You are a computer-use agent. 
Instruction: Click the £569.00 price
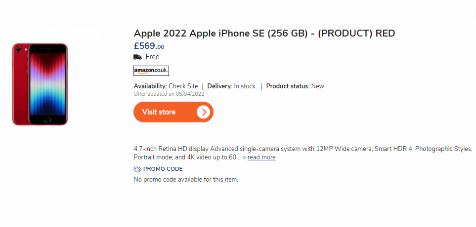tap(149, 46)
